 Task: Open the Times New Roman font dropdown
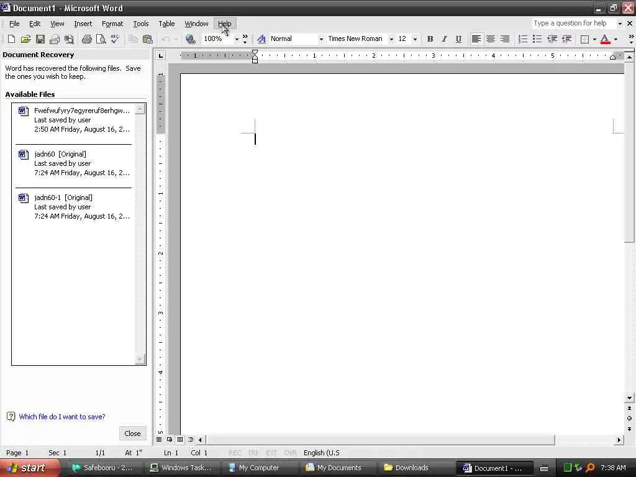click(x=391, y=39)
